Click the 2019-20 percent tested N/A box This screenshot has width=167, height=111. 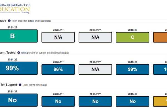coord(95,69)
